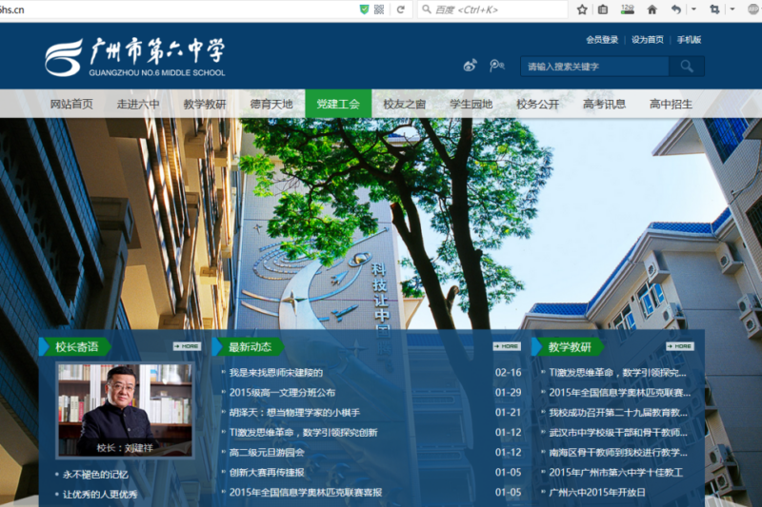This screenshot has width=762, height=507.
Task: Open item 南海区骨干教师到我校进行教学...
Action: (618, 452)
